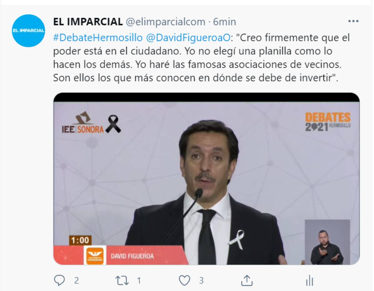The width and height of the screenshot is (374, 291).
Task: Share the tweet via upload icon
Action: 247,280
